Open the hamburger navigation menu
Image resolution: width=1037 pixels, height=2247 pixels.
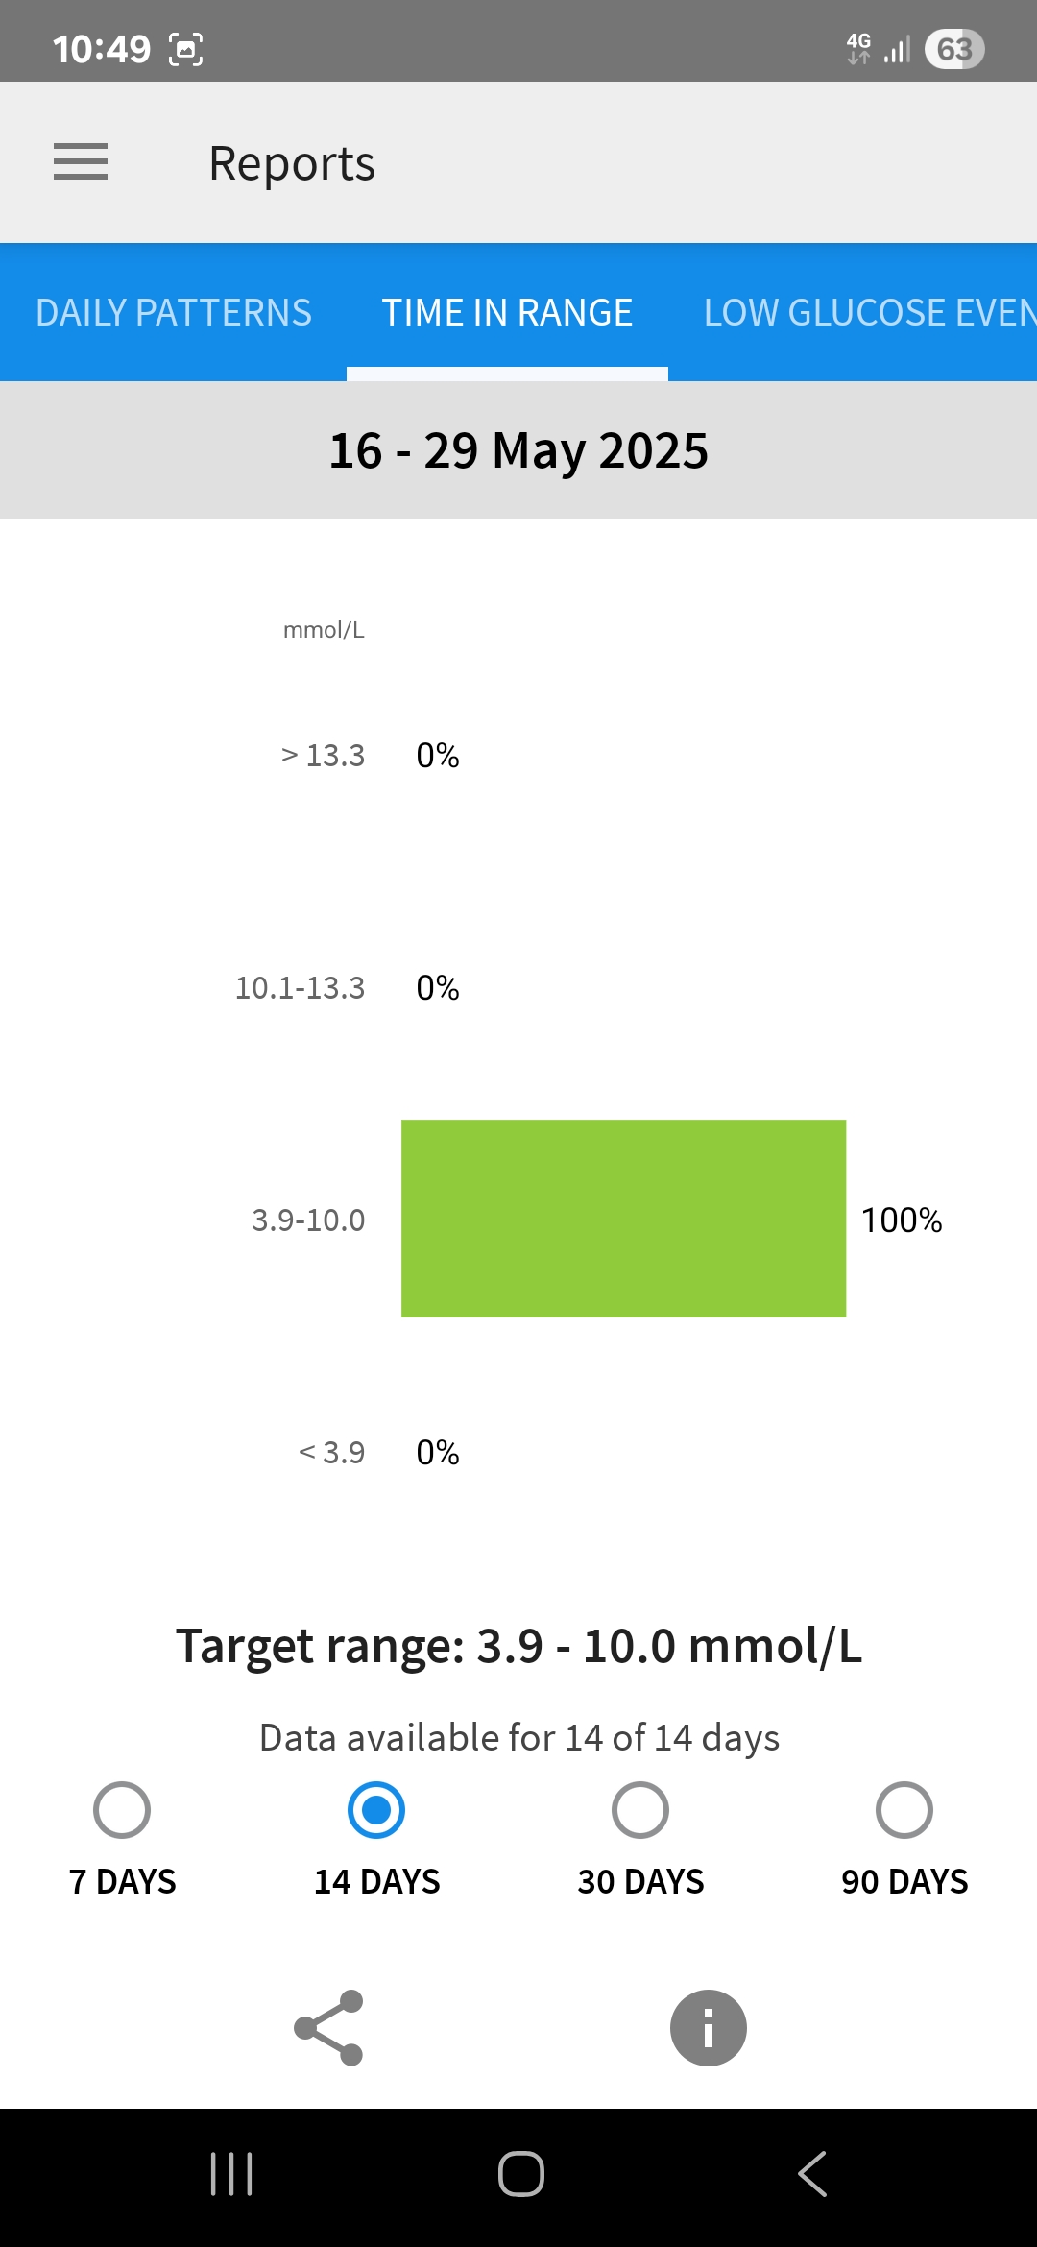(x=81, y=161)
